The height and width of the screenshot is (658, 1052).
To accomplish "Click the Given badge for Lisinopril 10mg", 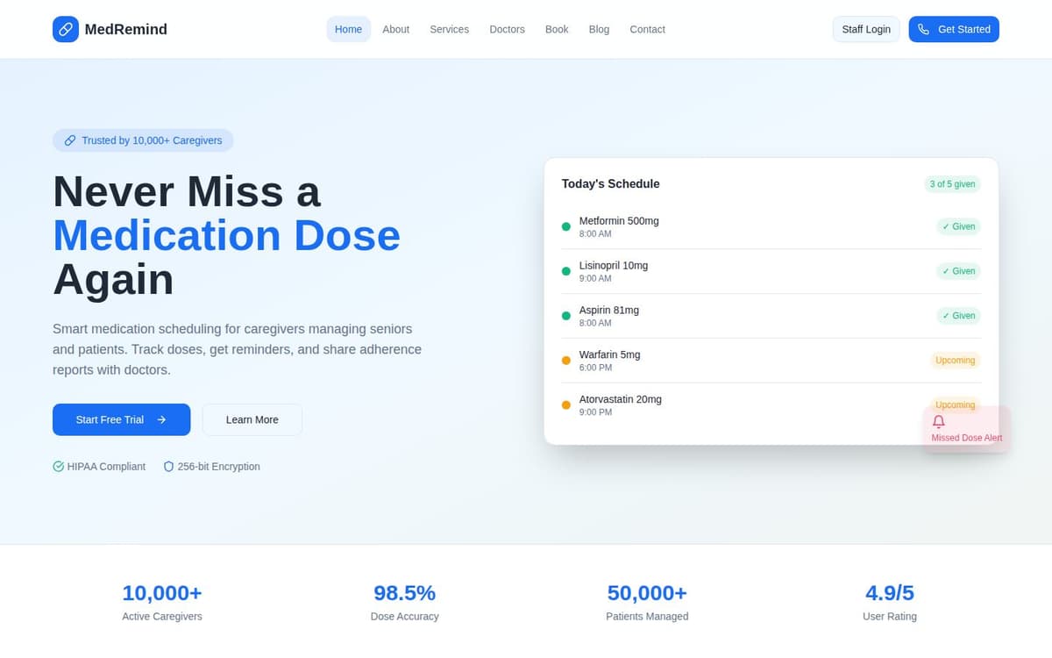I will coord(958,271).
